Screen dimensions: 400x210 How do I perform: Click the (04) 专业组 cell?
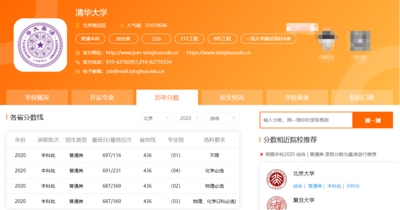click(176, 171)
